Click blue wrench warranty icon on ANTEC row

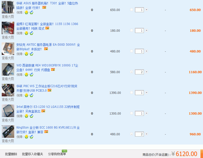[x=31, y=54]
